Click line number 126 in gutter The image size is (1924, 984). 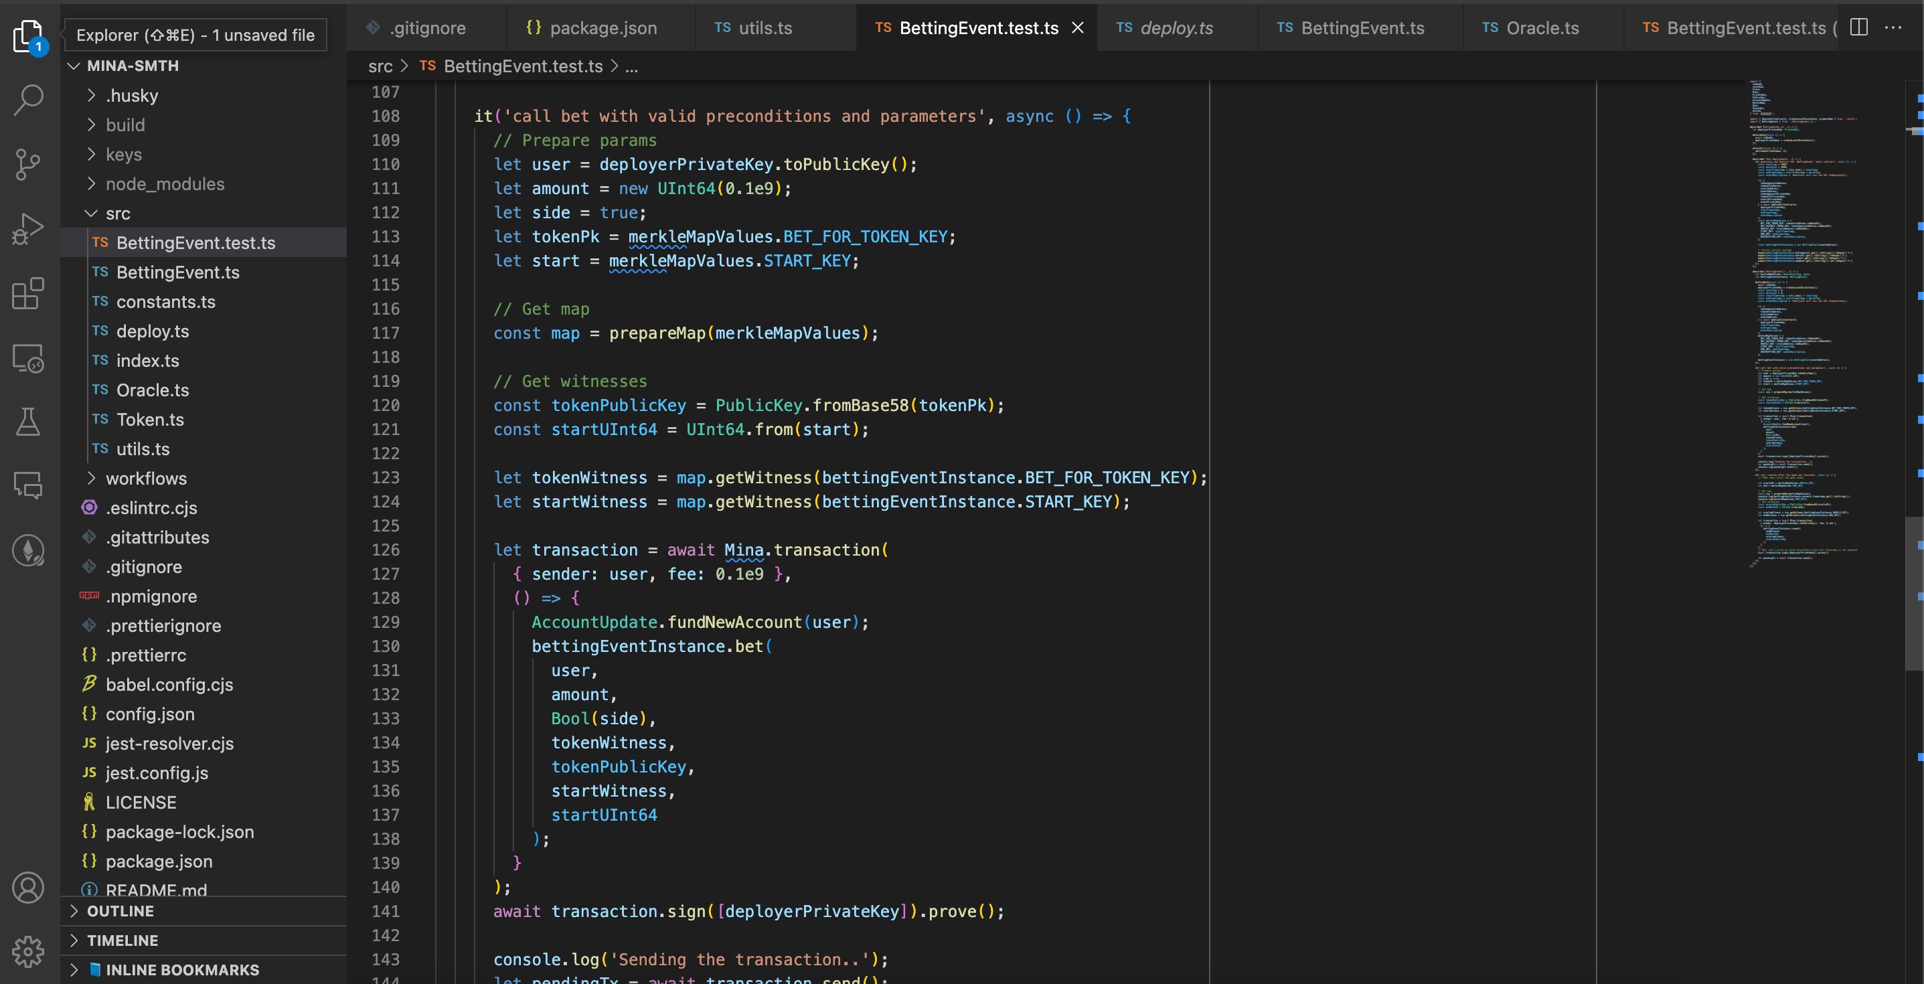(386, 550)
